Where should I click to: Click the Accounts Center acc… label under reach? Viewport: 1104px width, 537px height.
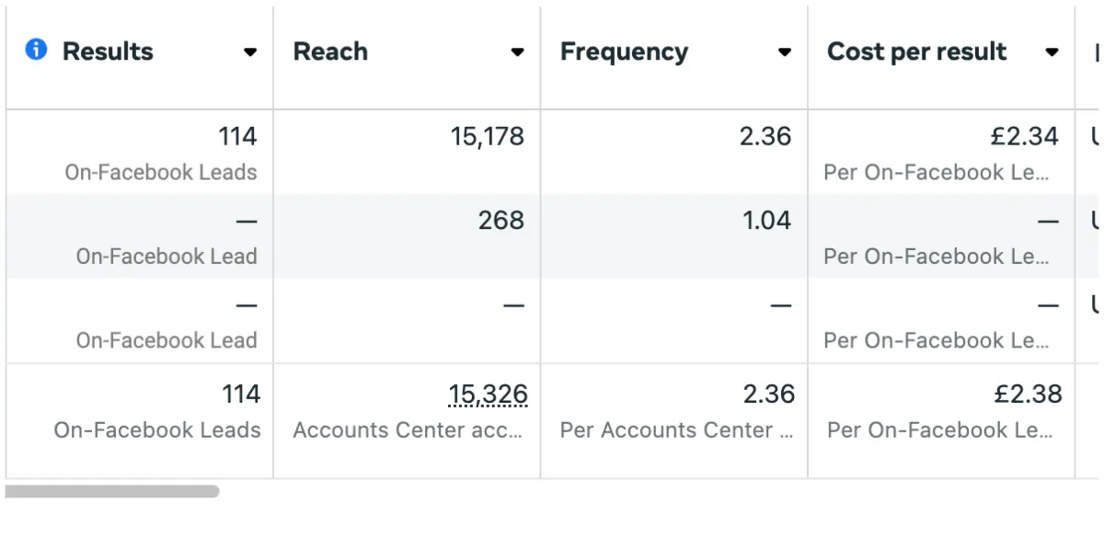(x=408, y=429)
